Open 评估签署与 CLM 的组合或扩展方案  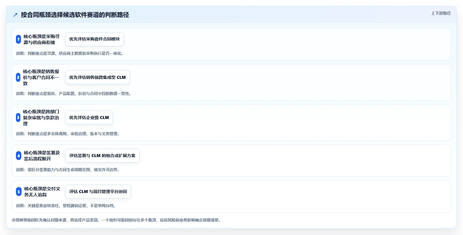pyautogui.click(x=102, y=156)
